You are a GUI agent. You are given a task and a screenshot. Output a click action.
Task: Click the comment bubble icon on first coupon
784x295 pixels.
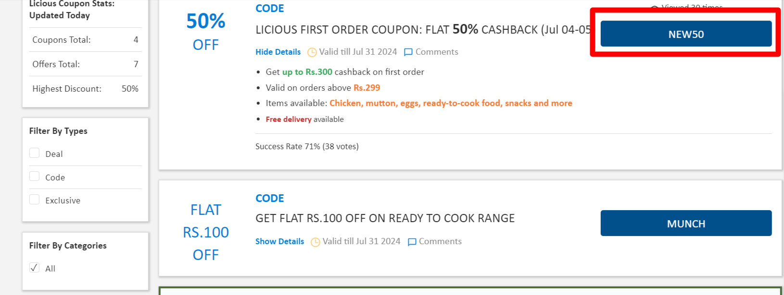point(408,52)
